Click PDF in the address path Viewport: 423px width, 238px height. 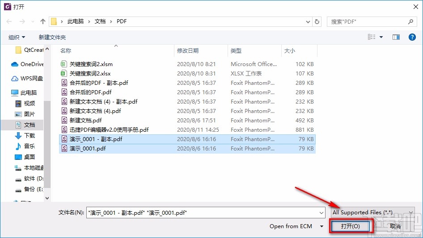122,21
